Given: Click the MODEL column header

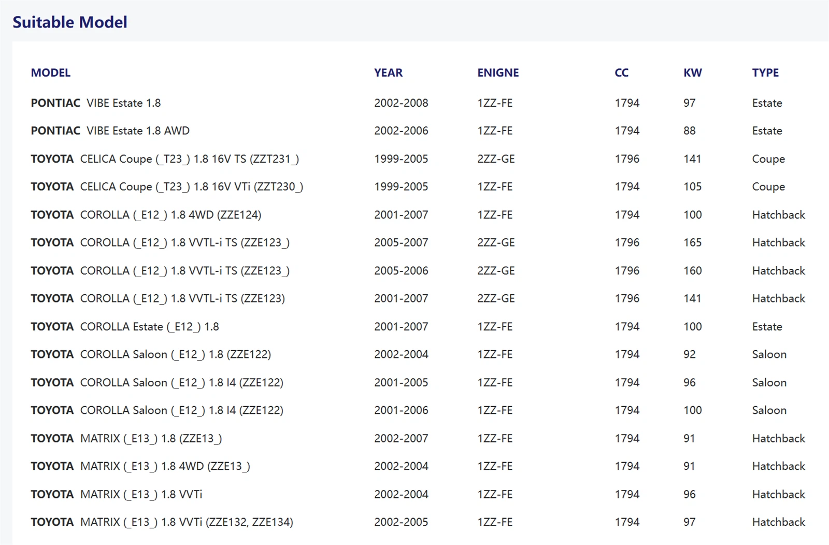Looking at the screenshot, I should pyautogui.click(x=51, y=73).
